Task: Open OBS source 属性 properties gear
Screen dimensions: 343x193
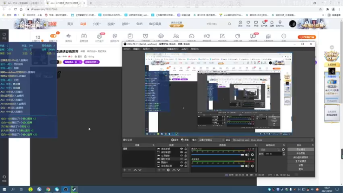Action: [x=175, y=140]
